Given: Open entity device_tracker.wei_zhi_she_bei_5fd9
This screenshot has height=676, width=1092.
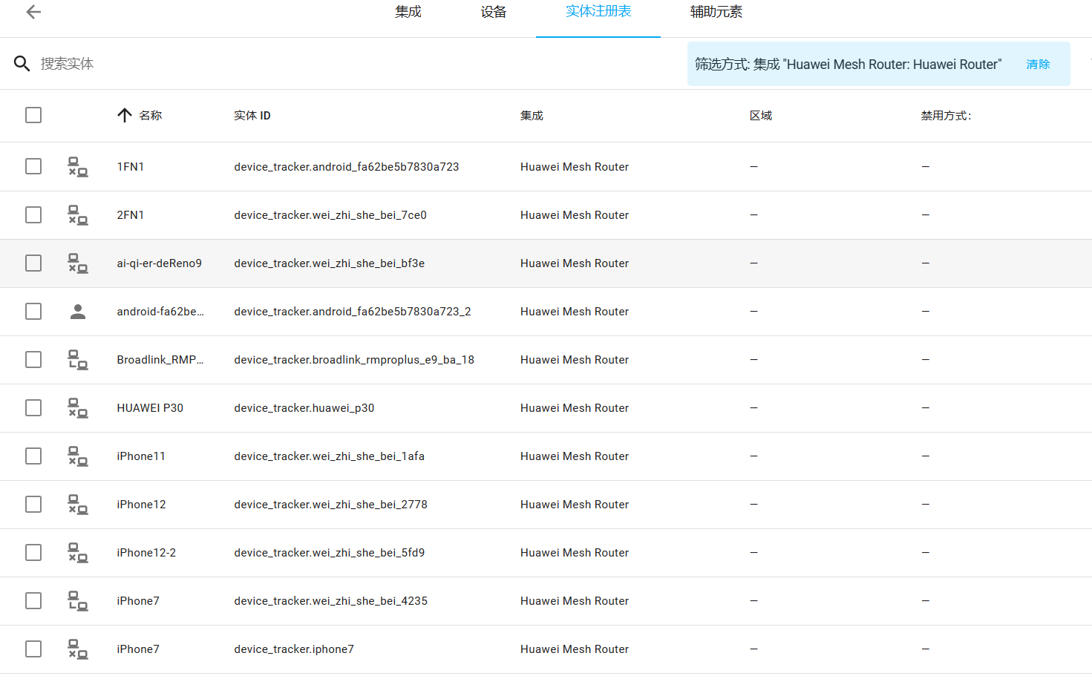Looking at the screenshot, I should coord(330,553).
